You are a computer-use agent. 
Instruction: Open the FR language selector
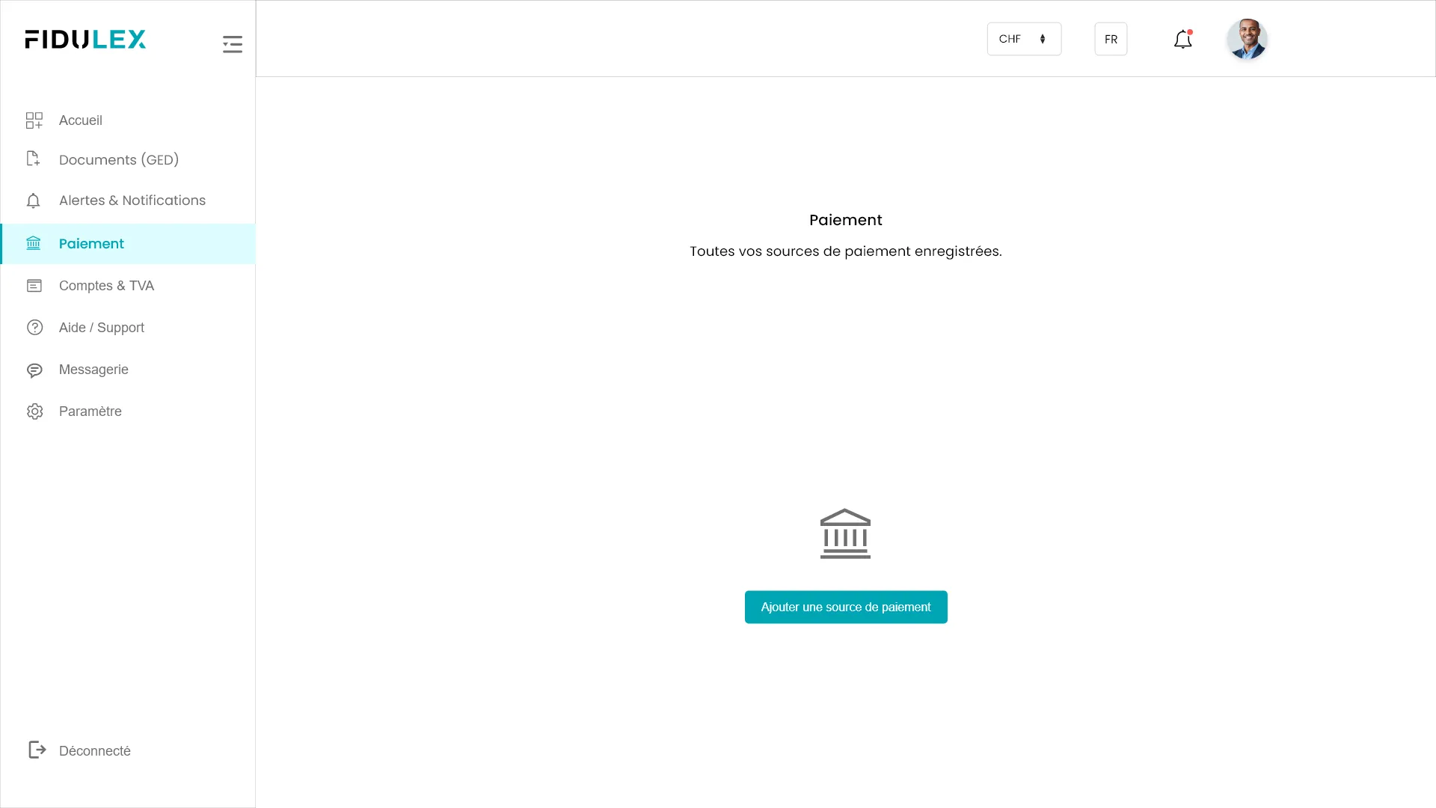(1111, 39)
